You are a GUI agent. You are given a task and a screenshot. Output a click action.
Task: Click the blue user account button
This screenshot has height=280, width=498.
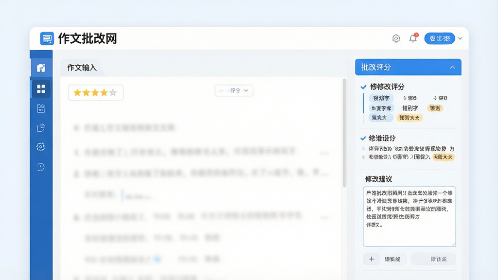click(440, 38)
